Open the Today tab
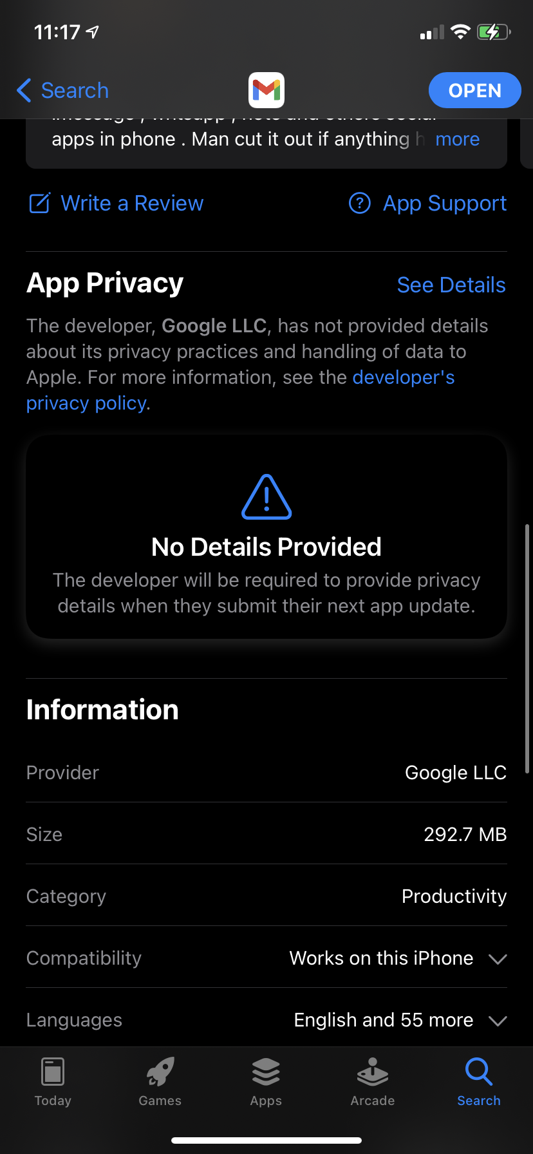 (53, 1082)
